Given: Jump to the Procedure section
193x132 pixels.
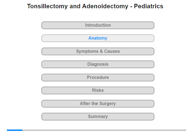Looking at the screenshot, I should 98,78.
